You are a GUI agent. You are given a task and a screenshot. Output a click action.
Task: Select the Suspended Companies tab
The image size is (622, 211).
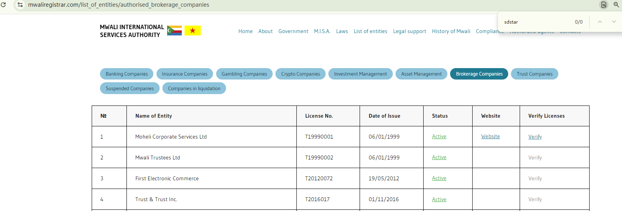click(x=130, y=89)
